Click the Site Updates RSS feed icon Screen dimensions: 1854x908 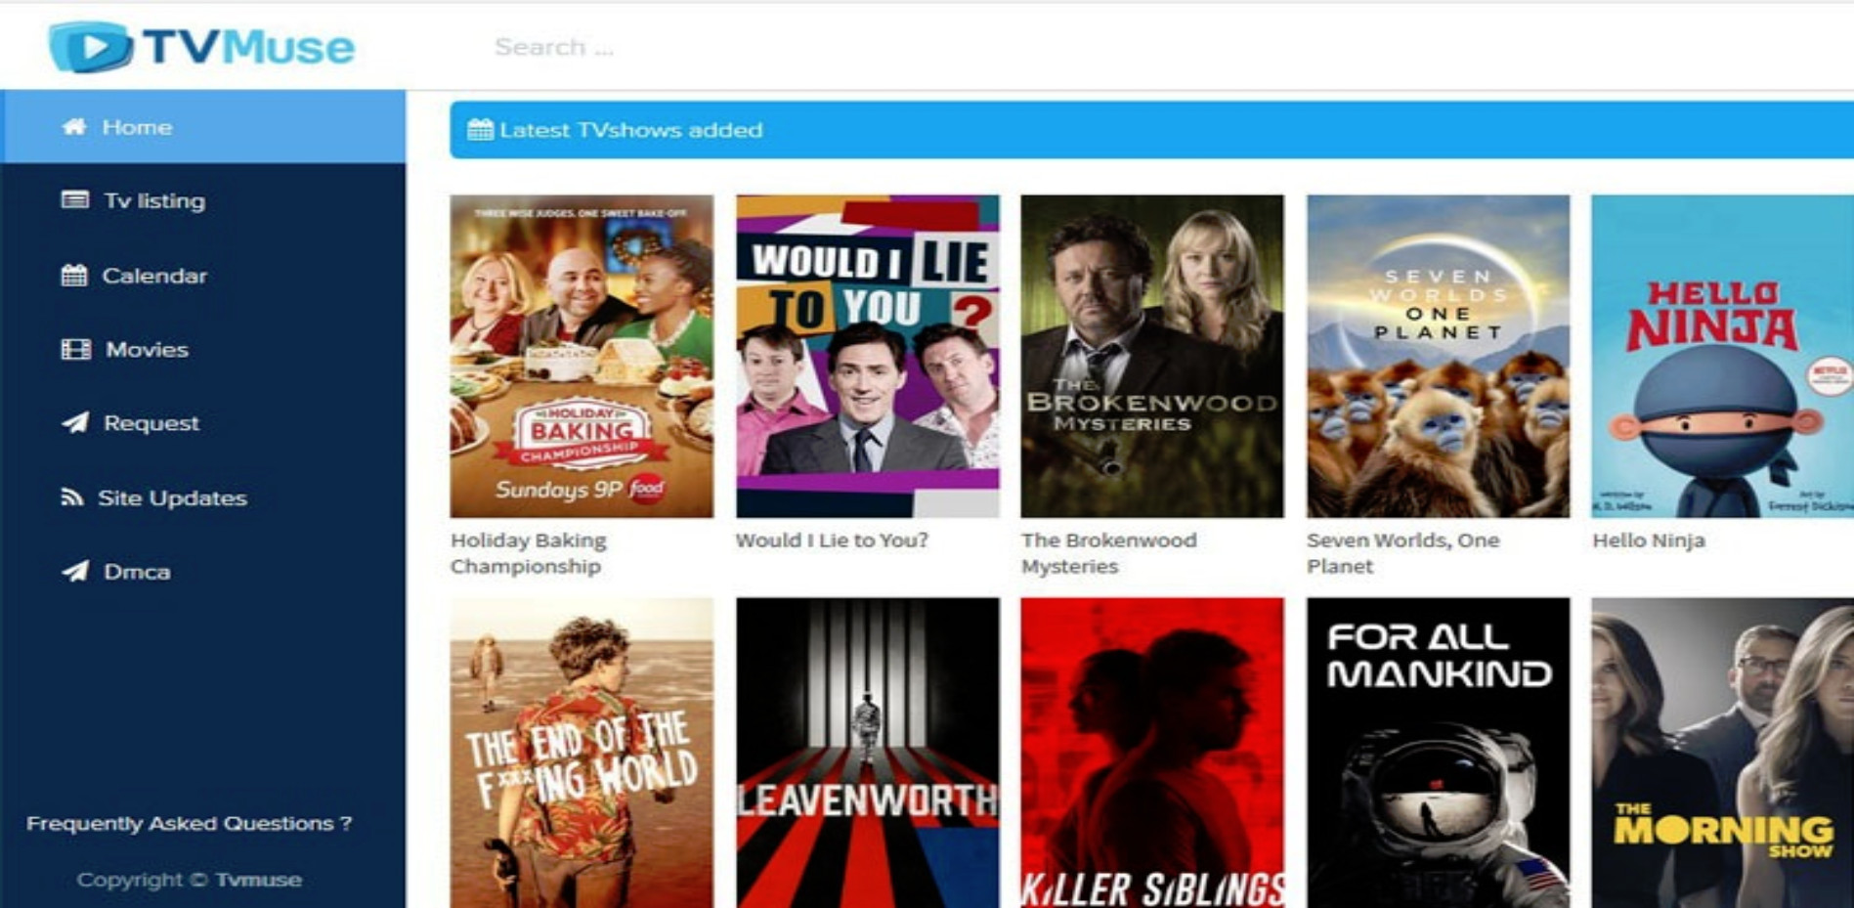point(71,497)
